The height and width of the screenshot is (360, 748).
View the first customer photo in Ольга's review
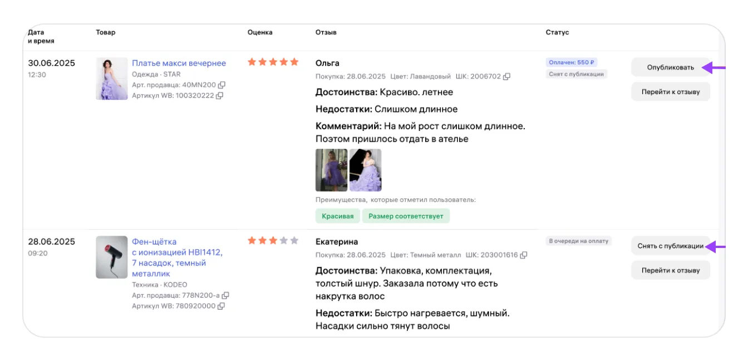(x=331, y=170)
